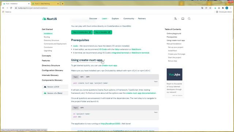
Task: Select the NPX tab in code block
Action: pos(82,77)
